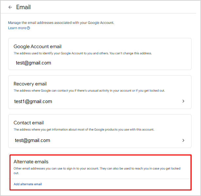Select the Contact email heading
The width and height of the screenshot is (201, 196).
(29, 123)
